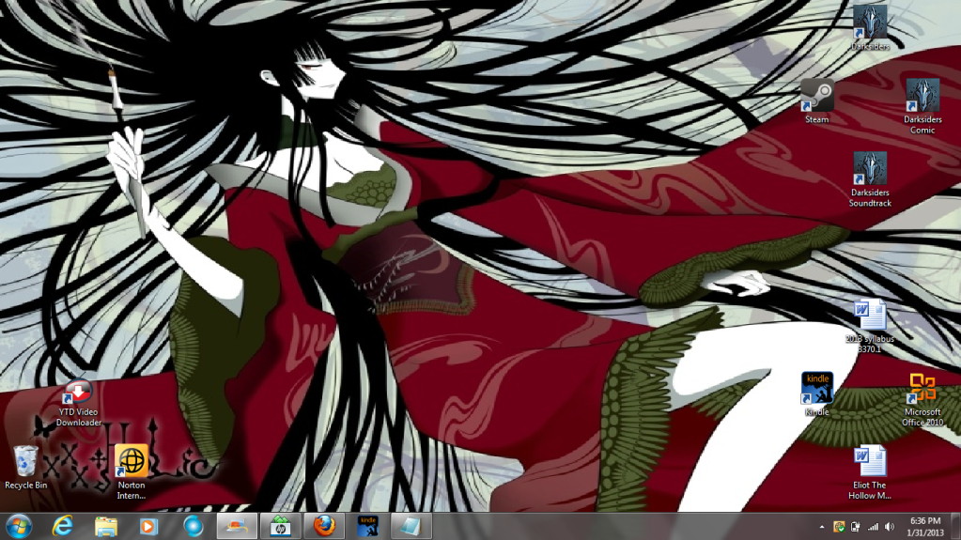Select the Norton Internet Security desktop icon
This screenshot has width=961, height=540.
point(131,462)
